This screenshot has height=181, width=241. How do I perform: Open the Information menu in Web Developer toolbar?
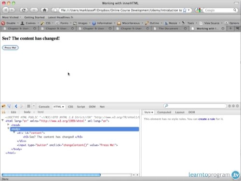click(104, 23)
